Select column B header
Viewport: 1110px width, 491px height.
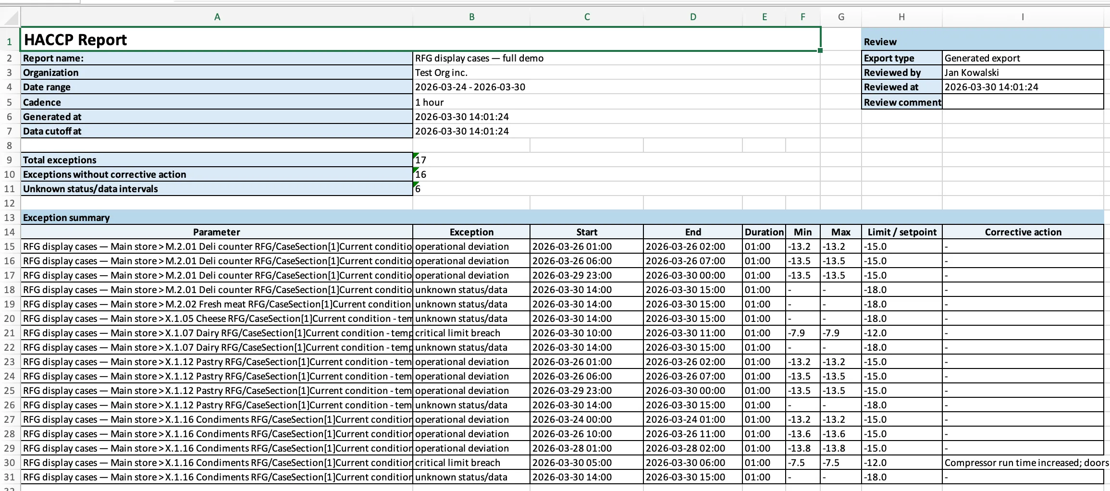(x=471, y=17)
